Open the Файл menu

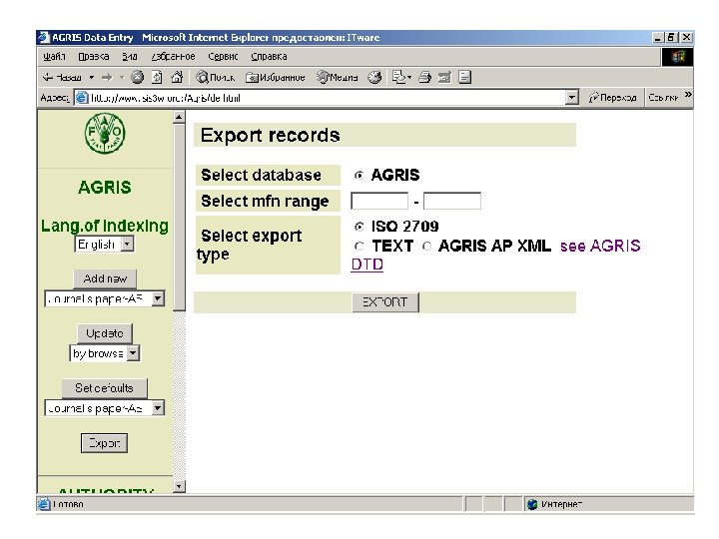click(x=54, y=56)
